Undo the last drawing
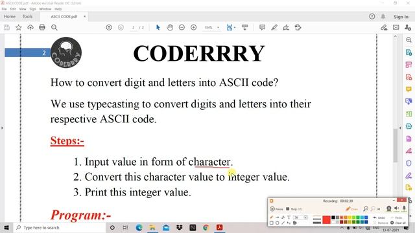Screen dimensions: 415x233 [379, 217]
